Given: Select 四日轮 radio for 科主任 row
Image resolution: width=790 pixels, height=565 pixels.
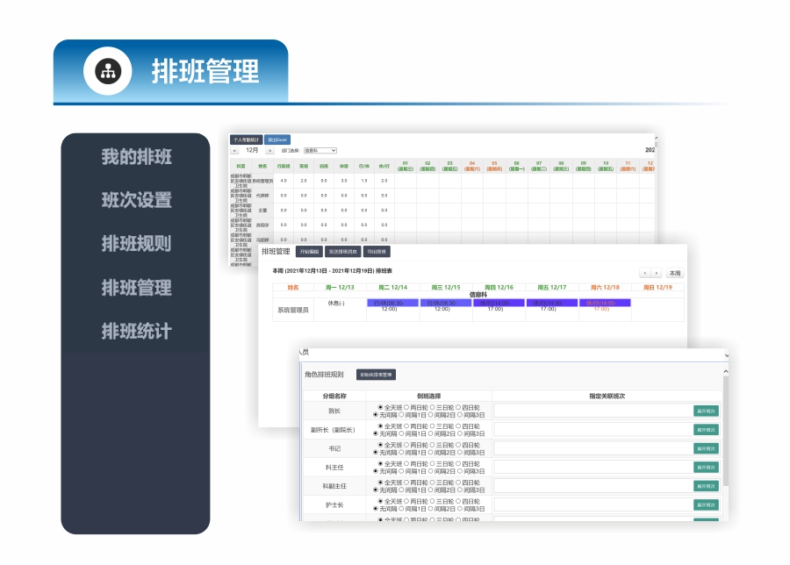Looking at the screenshot, I should pyautogui.click(x=458, y=463).
